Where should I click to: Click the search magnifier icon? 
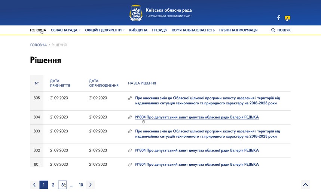pyautogui.click(x=273, y=30)
